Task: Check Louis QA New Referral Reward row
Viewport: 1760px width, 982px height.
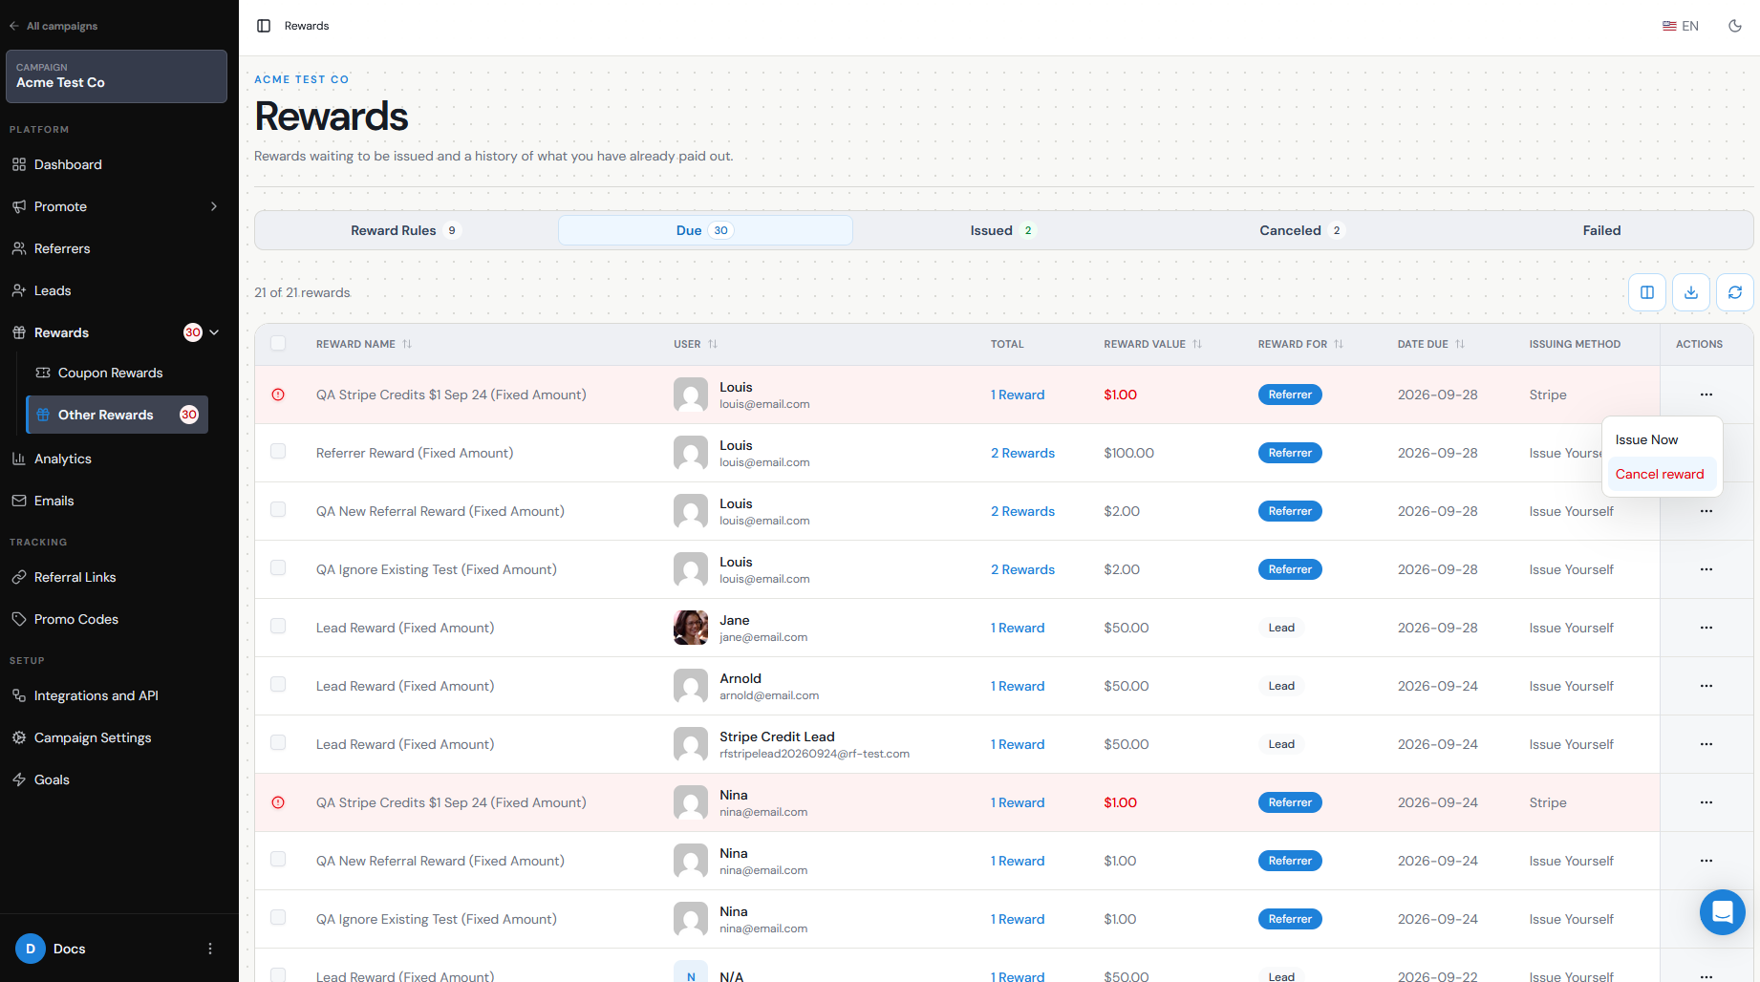Action: point(278,509)
